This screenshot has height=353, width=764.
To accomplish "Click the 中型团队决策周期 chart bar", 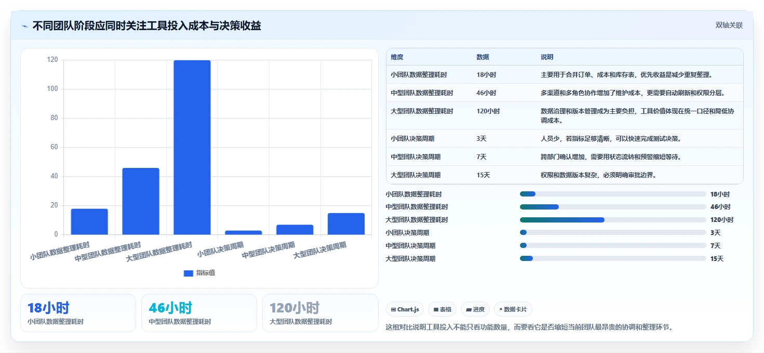I will [x=295, y=230].
